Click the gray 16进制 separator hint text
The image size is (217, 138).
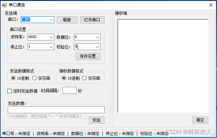(x=45, y=116)
